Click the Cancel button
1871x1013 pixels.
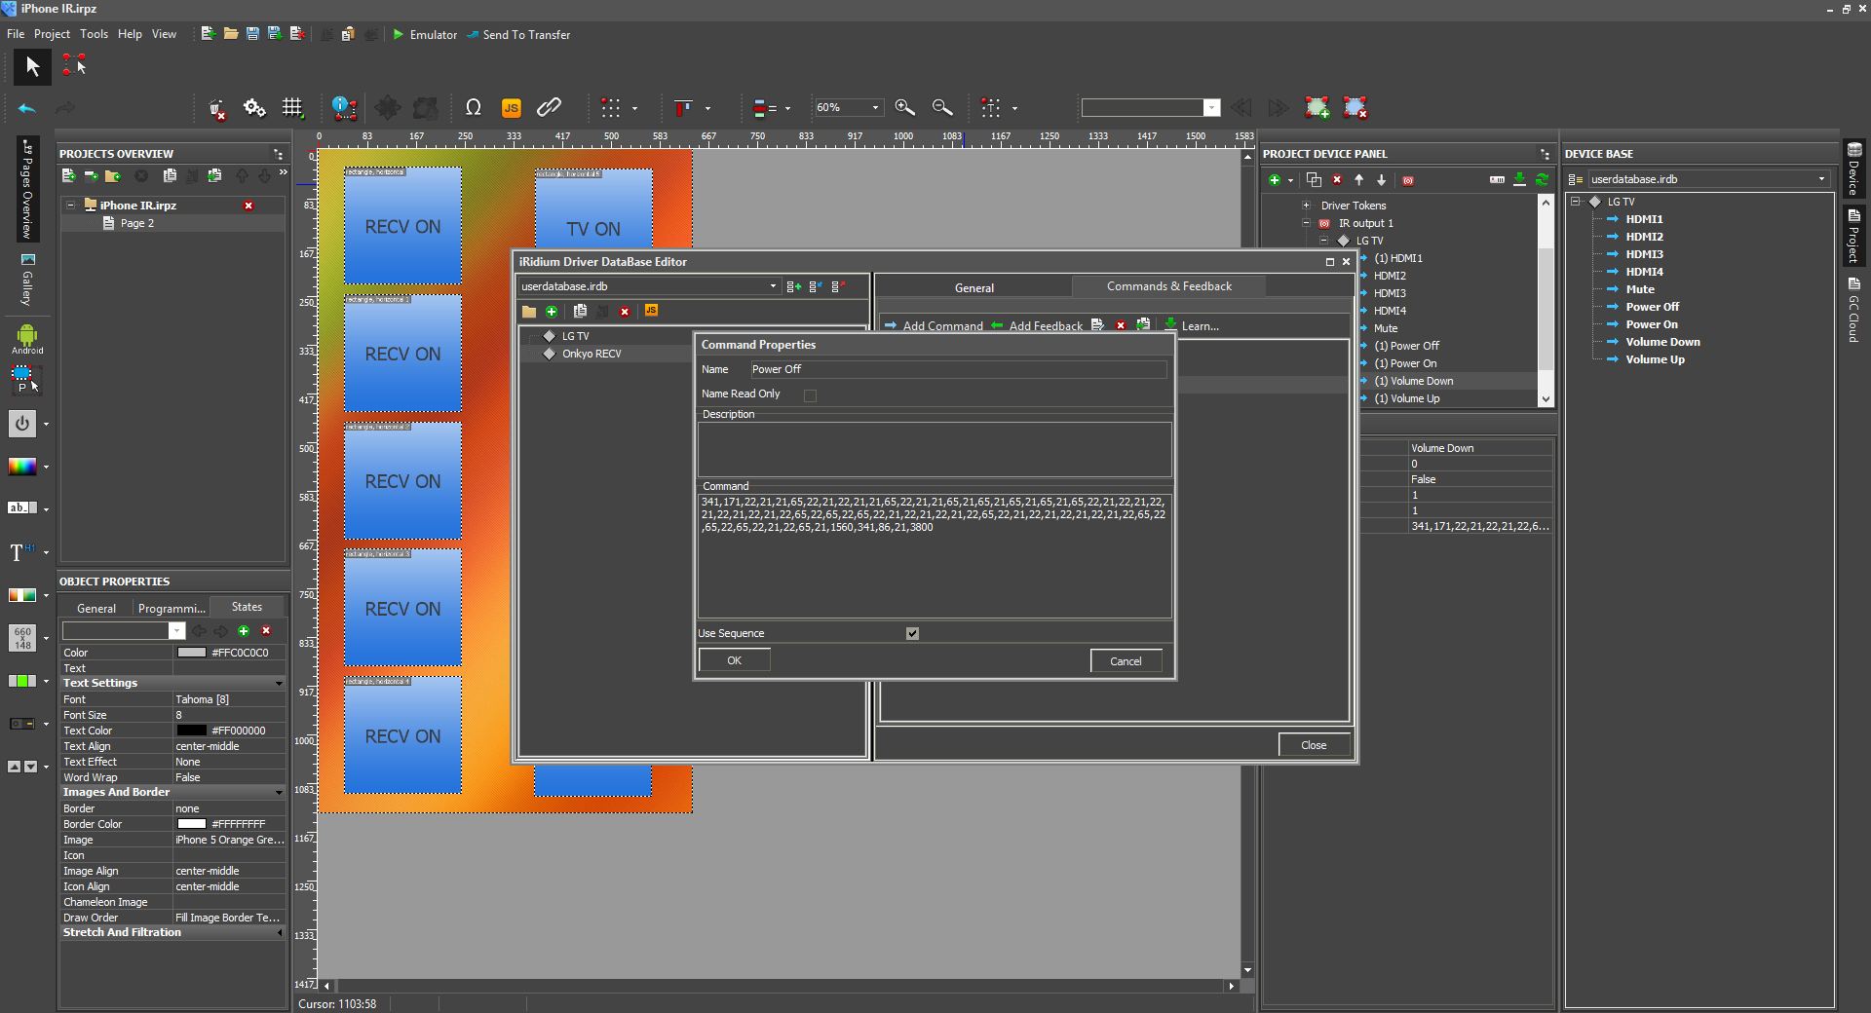1126,661
